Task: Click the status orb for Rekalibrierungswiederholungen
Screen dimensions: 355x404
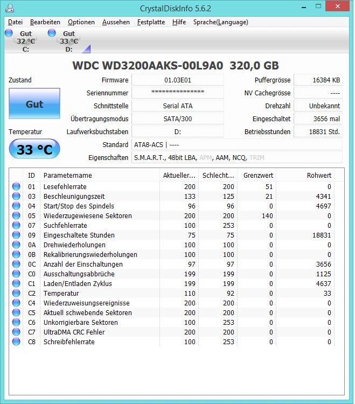Action: [x=16, y=254]
